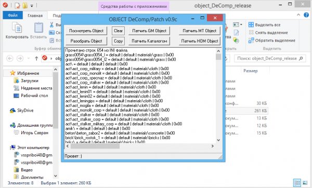Click the log line brick\brick_rostok_1
Image resolution: width=312 pixels, height=188 pixels.
[x=118, y=138]
